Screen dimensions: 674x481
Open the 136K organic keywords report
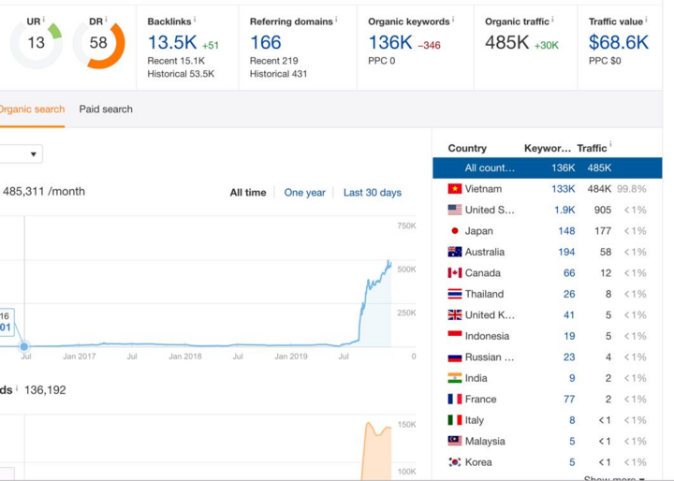tap(390, 42)
